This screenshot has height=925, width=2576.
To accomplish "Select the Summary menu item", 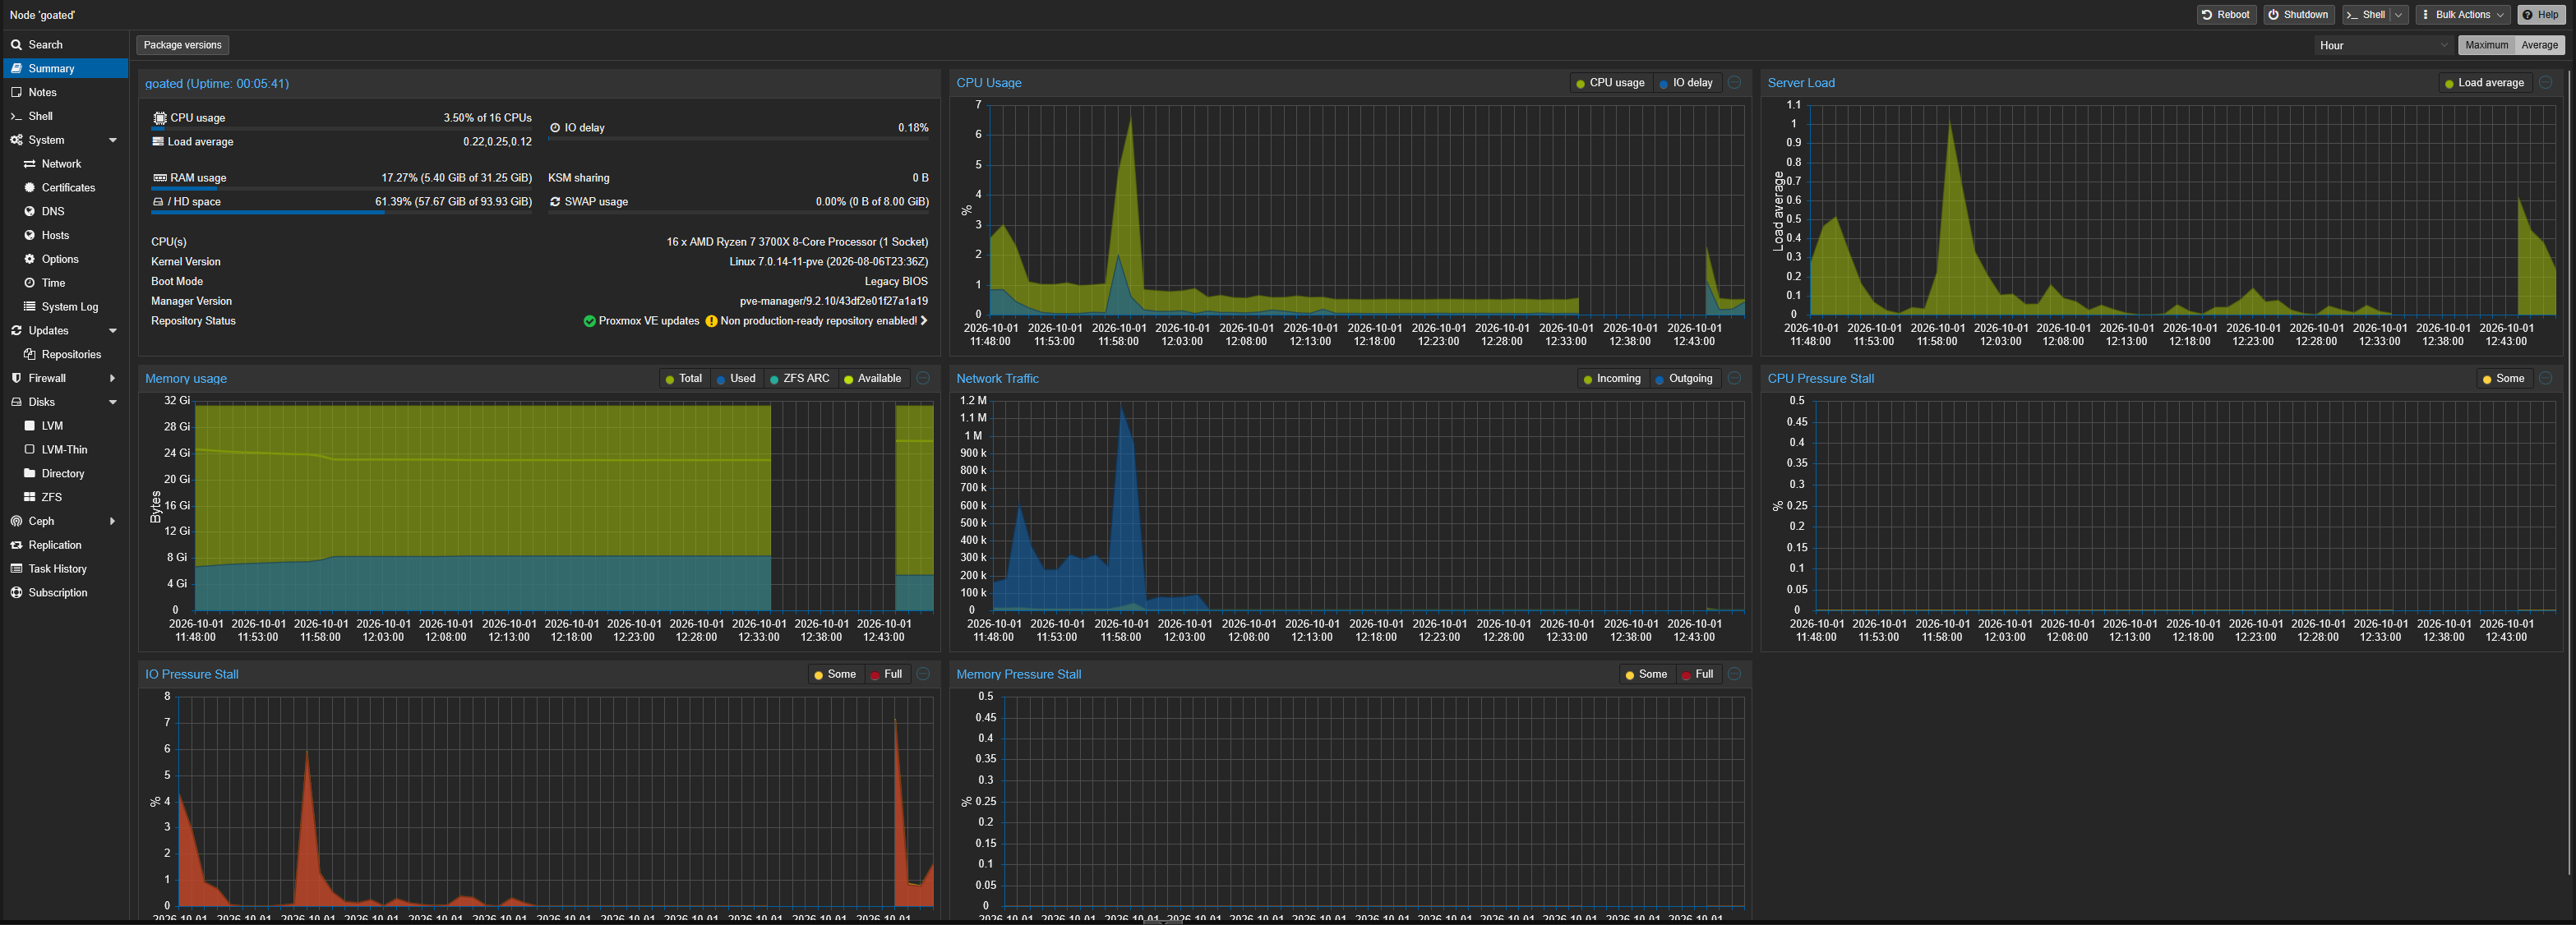I will click(66, 69).
